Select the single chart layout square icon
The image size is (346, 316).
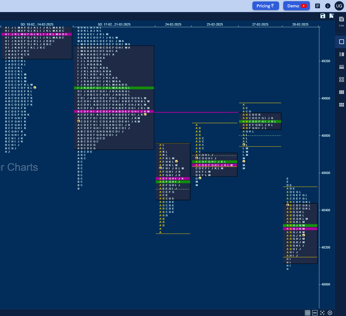tap(341, 42)
